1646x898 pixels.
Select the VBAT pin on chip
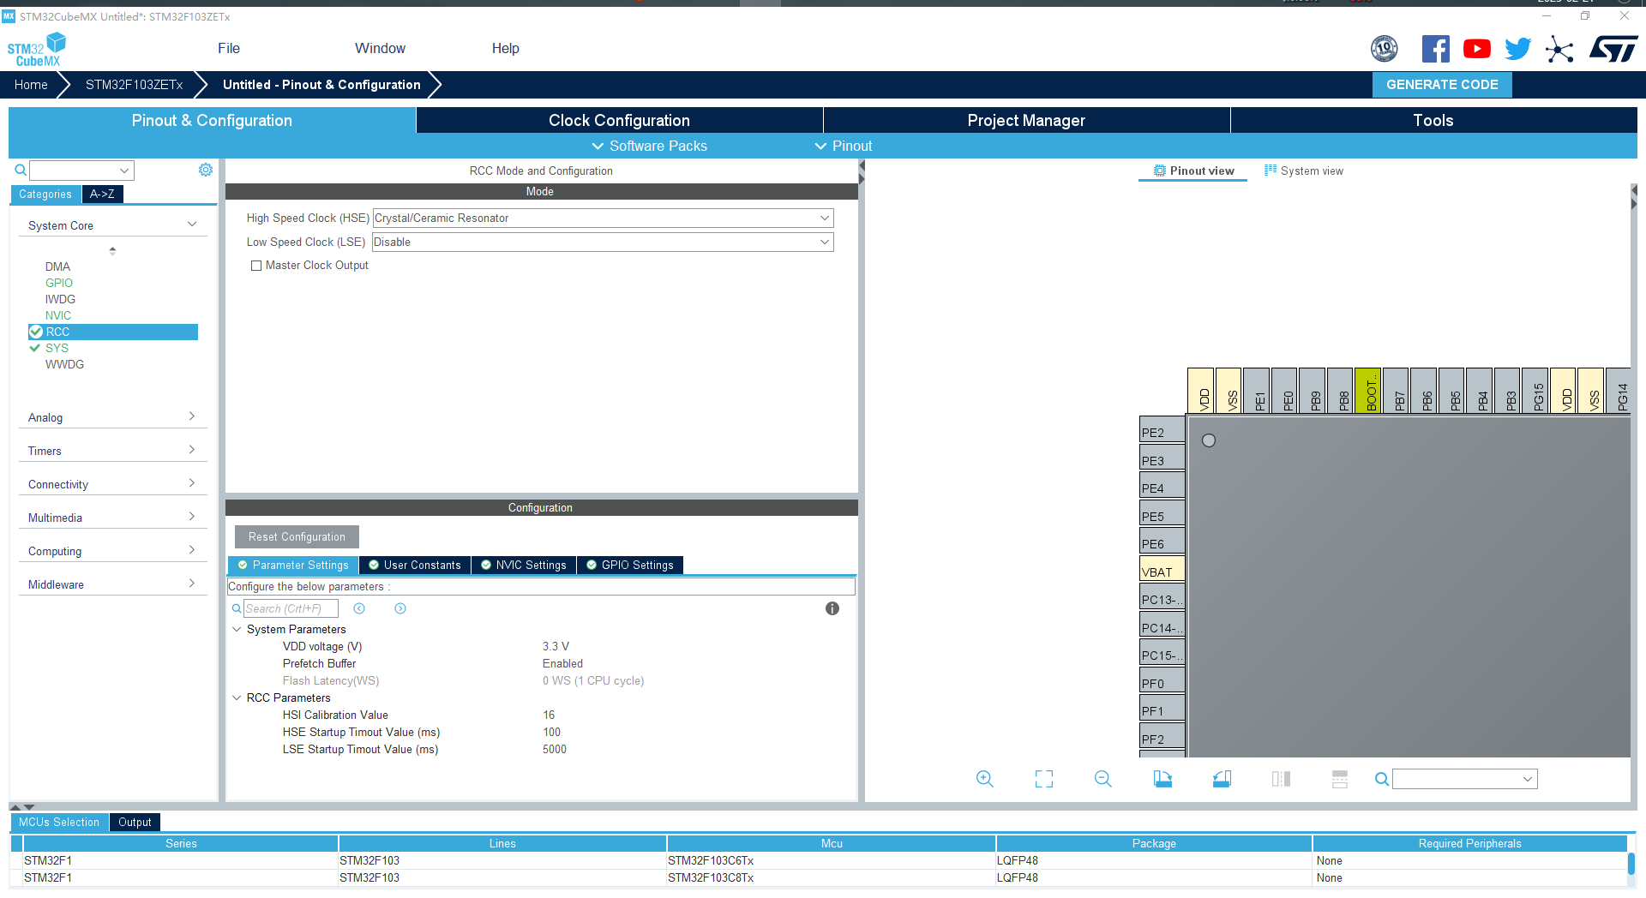click(x=1162, y=571)
